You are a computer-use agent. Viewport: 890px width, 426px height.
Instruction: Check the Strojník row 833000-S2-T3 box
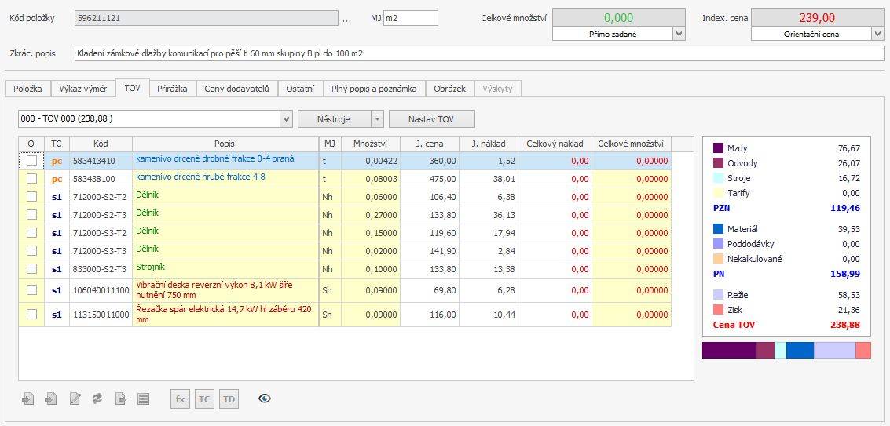pyautogui.click(x=31, y=268)
